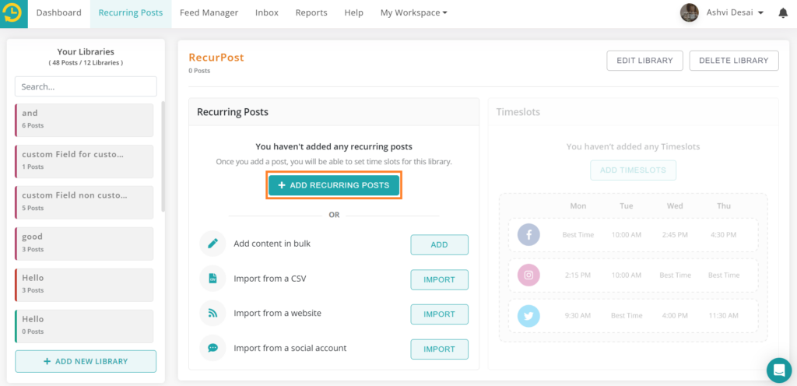Click the 11:30 AM Thursday timeslot
The image size is (797, 386).
pyautogui.click(x=723, y=315)
